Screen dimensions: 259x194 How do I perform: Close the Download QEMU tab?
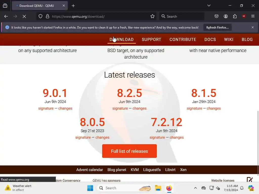pyautogui.click(x=64, y=6)
